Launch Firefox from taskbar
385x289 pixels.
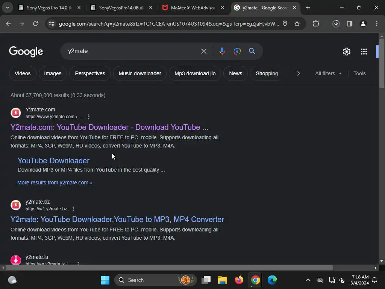[x=239, y=280]
